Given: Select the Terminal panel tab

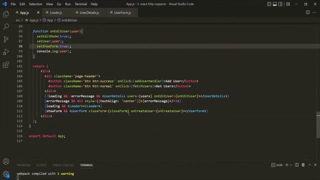Looking at the screenshot, I should click(x=86, y=165).
